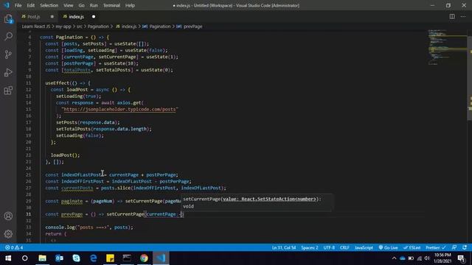
Task: Open Command Prompt from taskbar
Action: [x=127, y=258]
